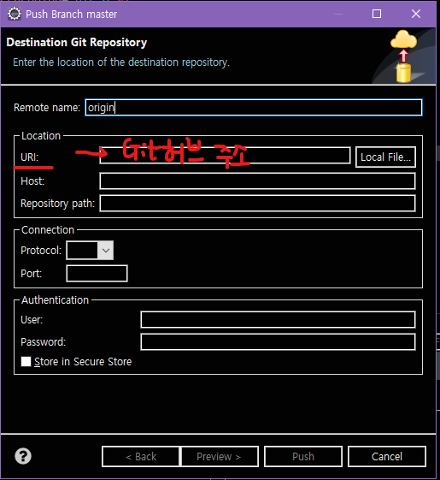This screenshot has height=480, width=440.
Task: Click the Eclipse gear icon in title bar
Action: click(x=14, y=14)
